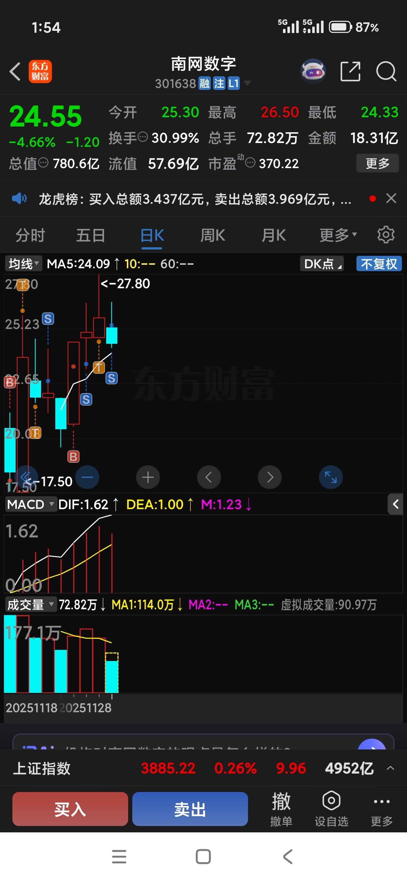
Task: Tap the index value 3885.22
Action: coord(168,768)
